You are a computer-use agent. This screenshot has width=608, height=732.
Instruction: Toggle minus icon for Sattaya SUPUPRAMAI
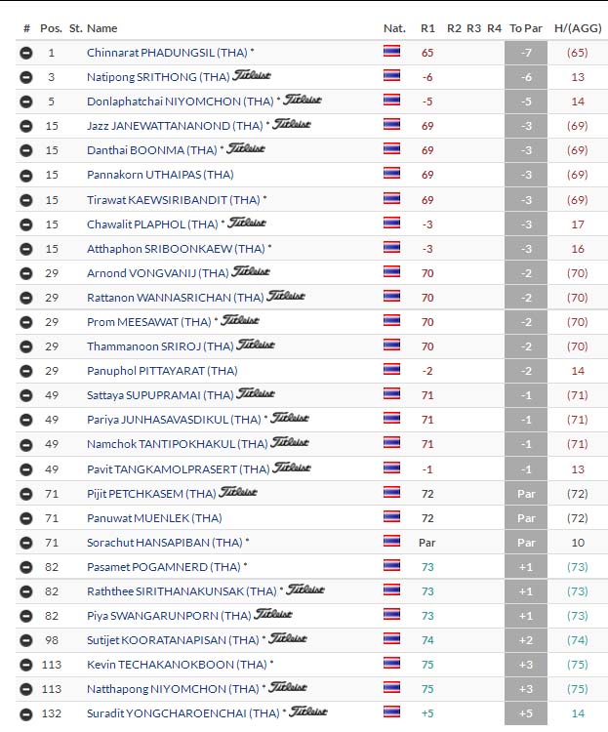[x=26, y=395]
